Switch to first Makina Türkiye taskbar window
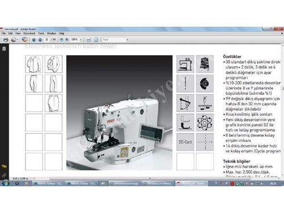Screen dimensions: 284x213 pyautogui.click(x=48, y=183)
